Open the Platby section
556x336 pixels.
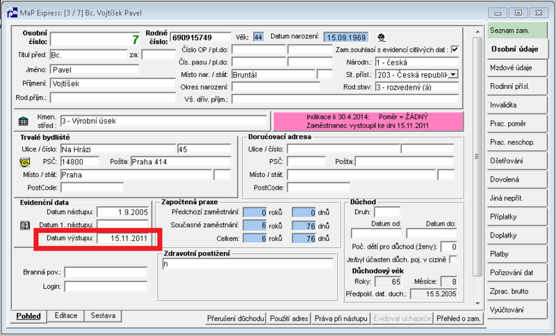point(517,254)
